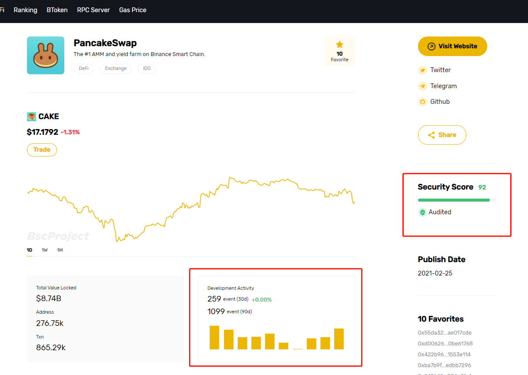Click the Github octocat icon
The width and height of the screenshot is (528, 375).
coord(422,102)
